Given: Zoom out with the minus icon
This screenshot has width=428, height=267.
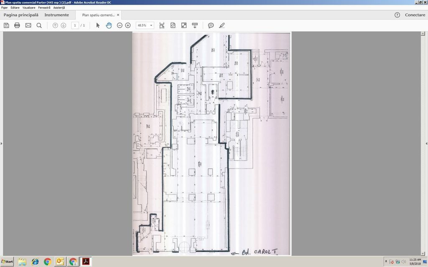Looking at the screenshot, I should point(120,25).
